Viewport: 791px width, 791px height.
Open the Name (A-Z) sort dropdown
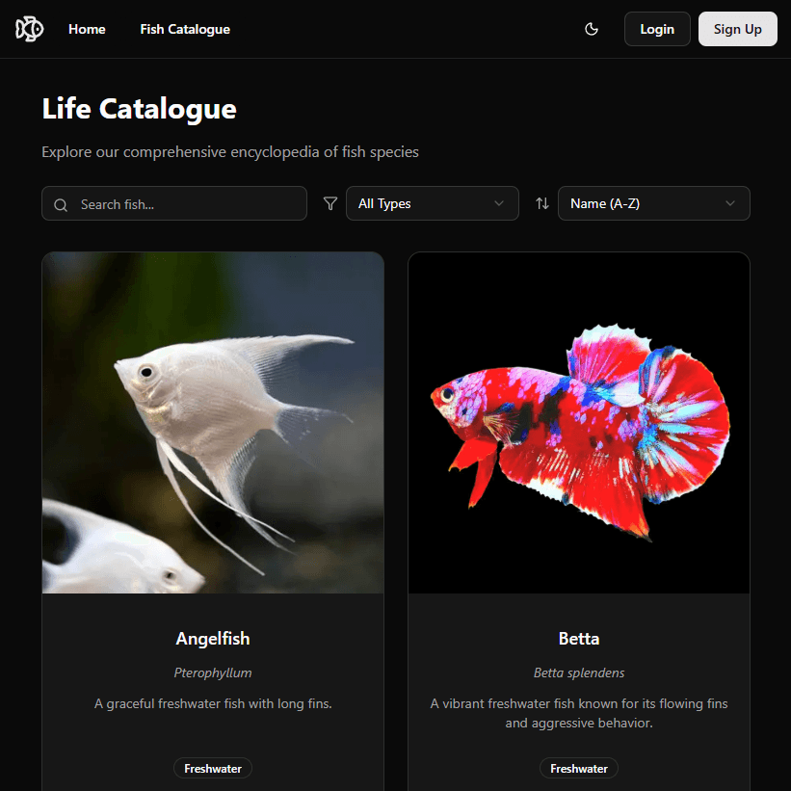pos(654,203)
